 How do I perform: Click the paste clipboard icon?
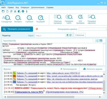(x=19, y=11)
